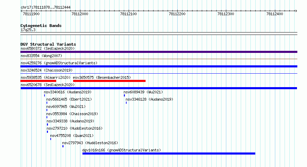
Task: Click ruler position 78112400
Action: click(x=275, y=14)
